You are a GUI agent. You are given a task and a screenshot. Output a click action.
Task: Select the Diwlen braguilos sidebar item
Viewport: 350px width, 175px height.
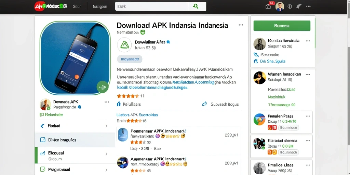click(x=75, y=140)
